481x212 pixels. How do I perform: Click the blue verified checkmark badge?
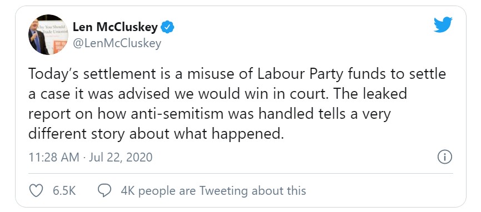[x=167, y=27]
